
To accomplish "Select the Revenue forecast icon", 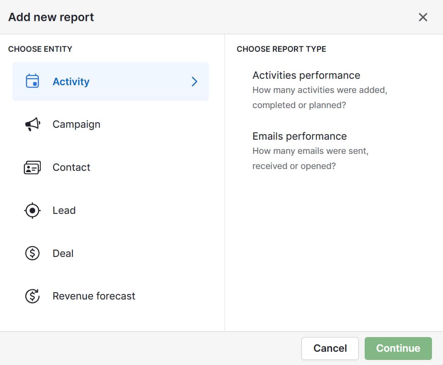I will pos(32,296).
